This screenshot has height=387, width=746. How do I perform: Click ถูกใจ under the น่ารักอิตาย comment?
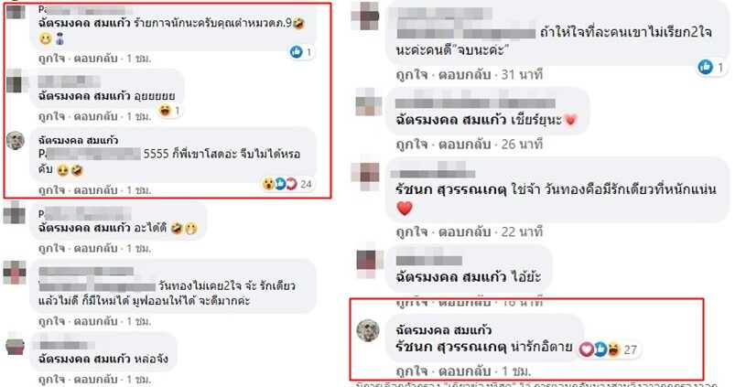point(412,371)
